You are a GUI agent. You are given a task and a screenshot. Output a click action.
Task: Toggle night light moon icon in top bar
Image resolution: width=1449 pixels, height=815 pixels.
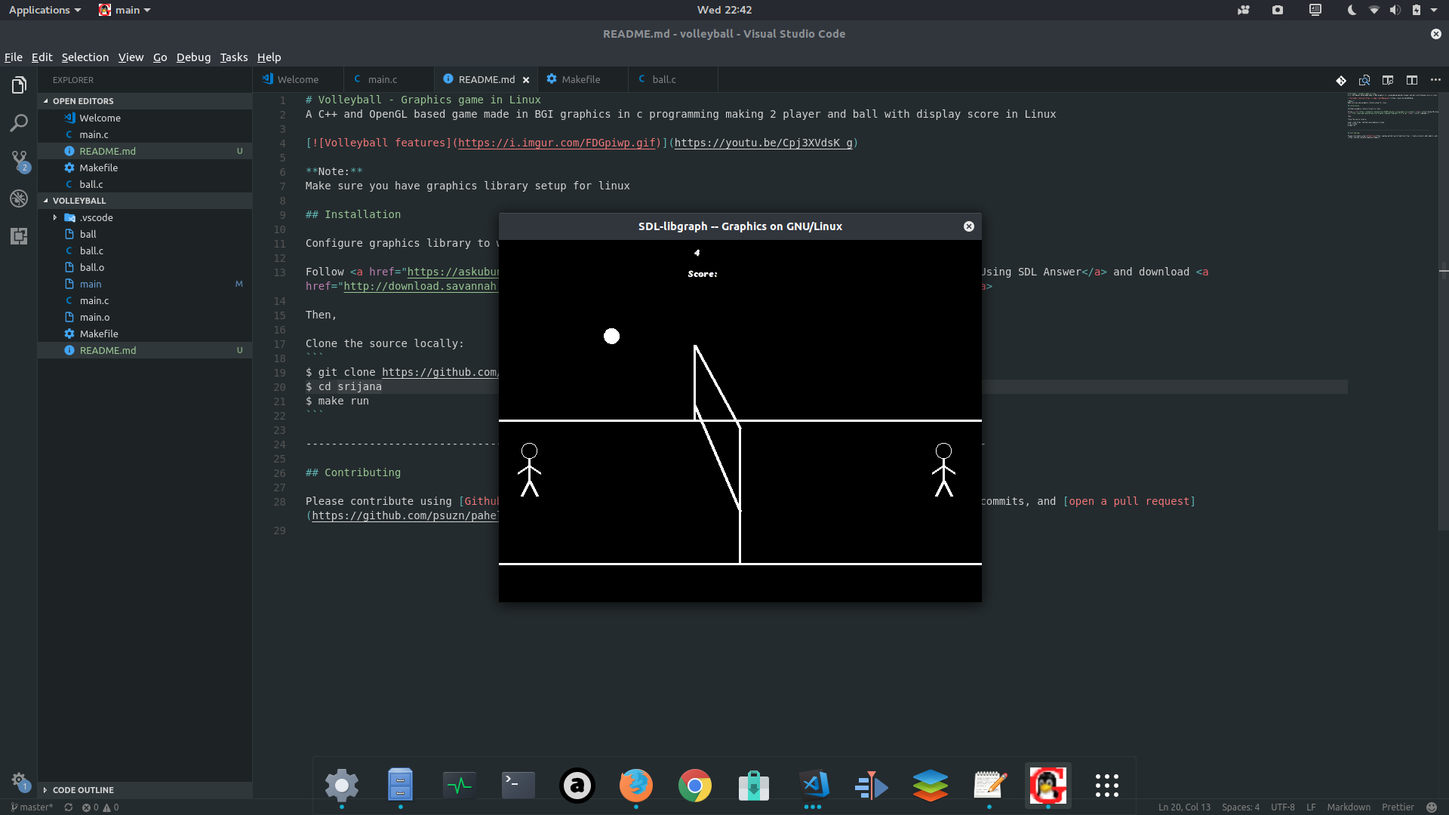coord(1352,10)
